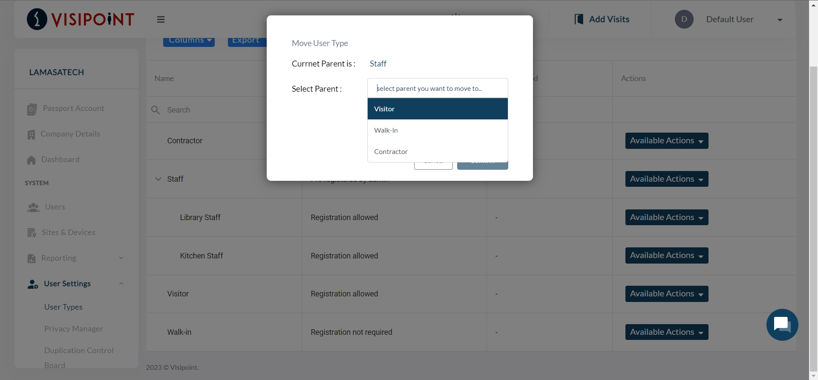818x380 pixels.
Task: Click the Sites & Devices icon
Action: point(32,233)
